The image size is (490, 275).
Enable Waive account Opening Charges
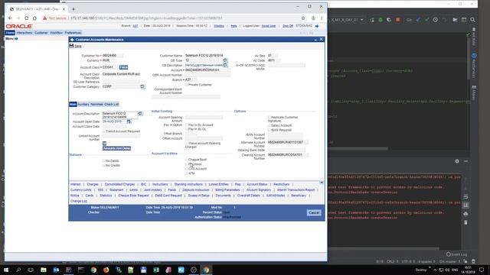click(187, 143)
